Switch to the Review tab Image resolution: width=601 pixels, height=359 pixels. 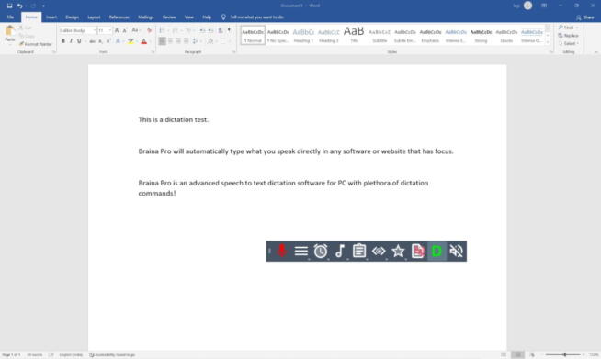(x=169, y=17)
